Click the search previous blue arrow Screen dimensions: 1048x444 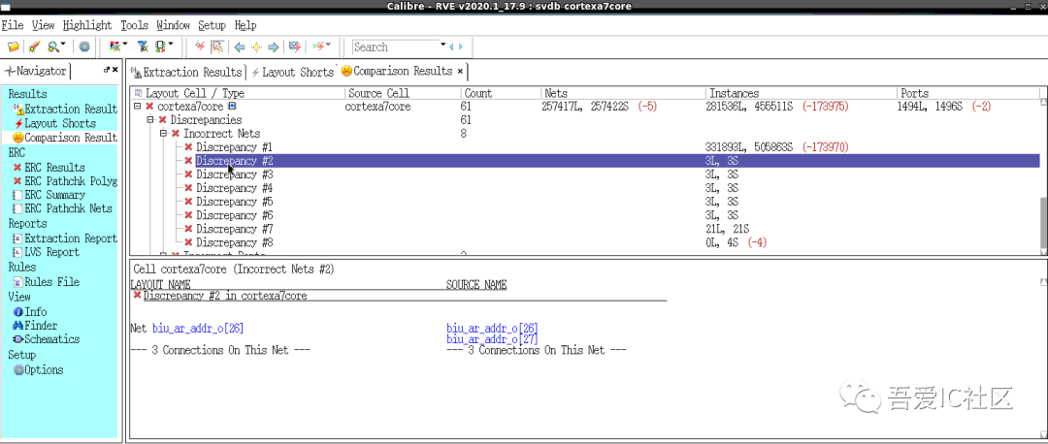[452, 47]
